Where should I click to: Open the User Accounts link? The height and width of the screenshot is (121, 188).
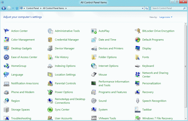tap(64, 118)
